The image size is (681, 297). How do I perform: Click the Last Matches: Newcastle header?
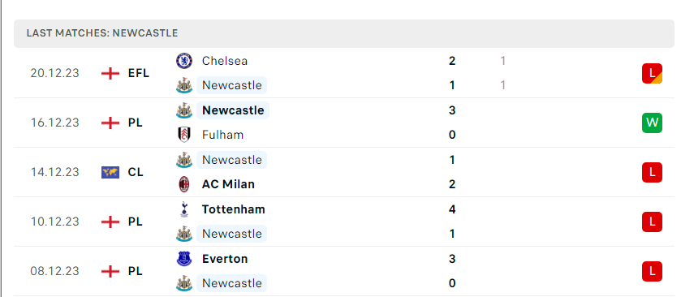pos(102,33)
